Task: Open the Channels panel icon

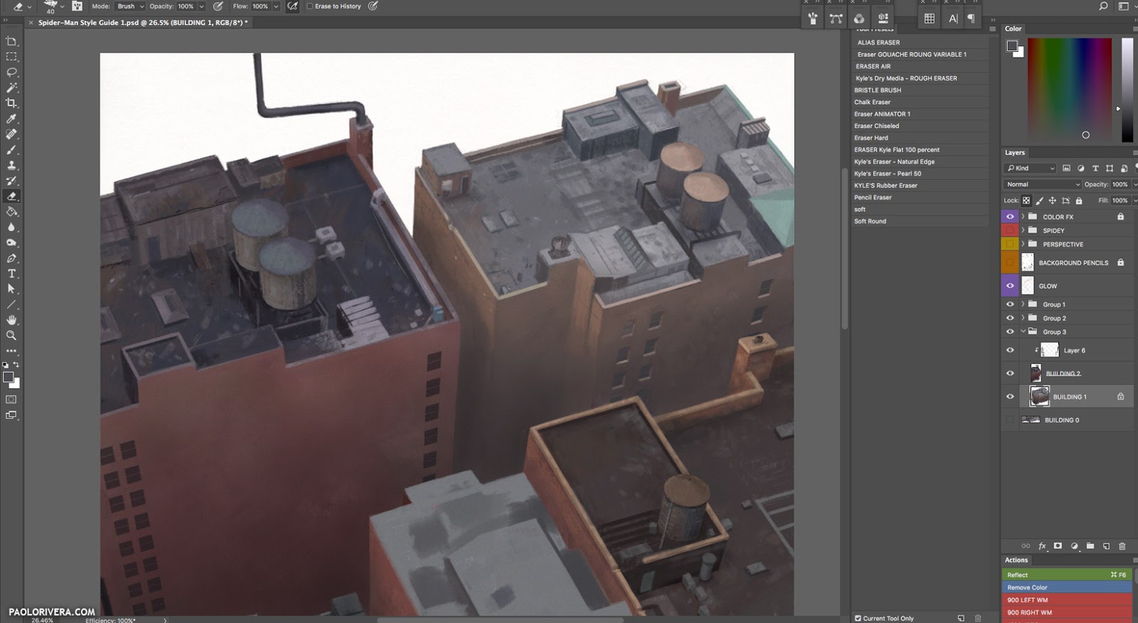Action: click(859, 18)
